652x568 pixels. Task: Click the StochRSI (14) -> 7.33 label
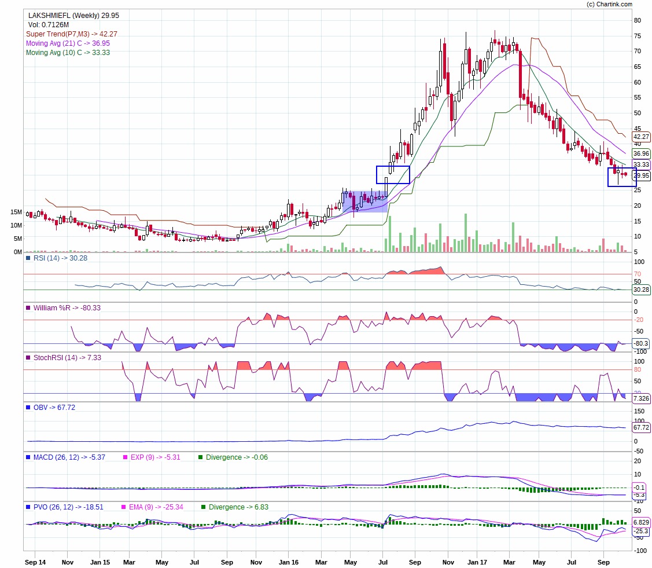67,358
